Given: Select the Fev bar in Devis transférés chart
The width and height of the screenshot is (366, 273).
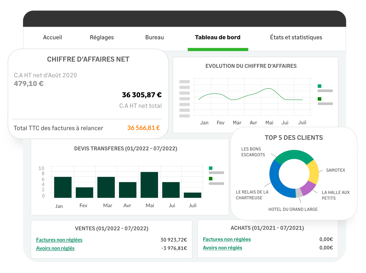Looking at the screenshot, I should [84, 192].
